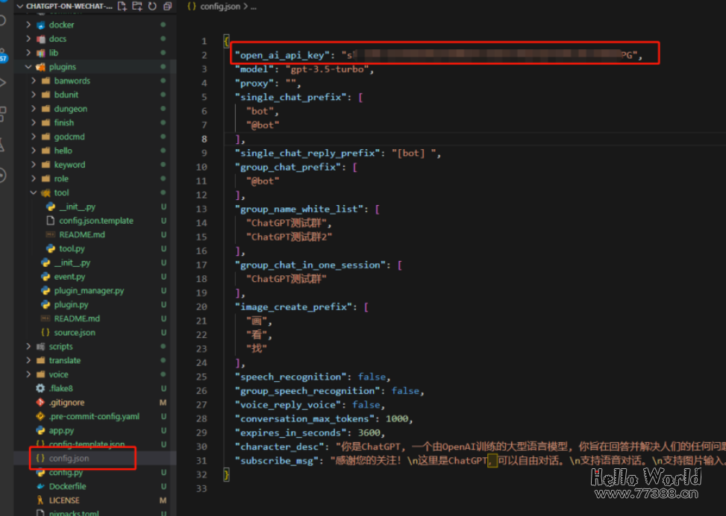
Task: Click the gear icon next to .flake8
Action: tap(40, 388)
